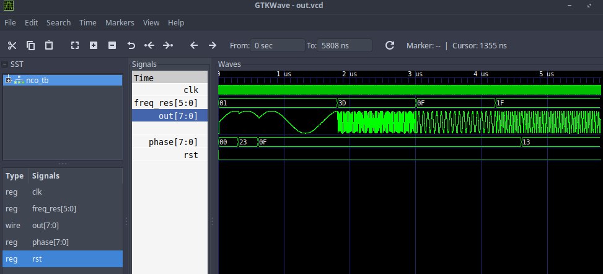Sort list by the Type column header
This screenshot has height=274, width=603.
click(15, 176)
